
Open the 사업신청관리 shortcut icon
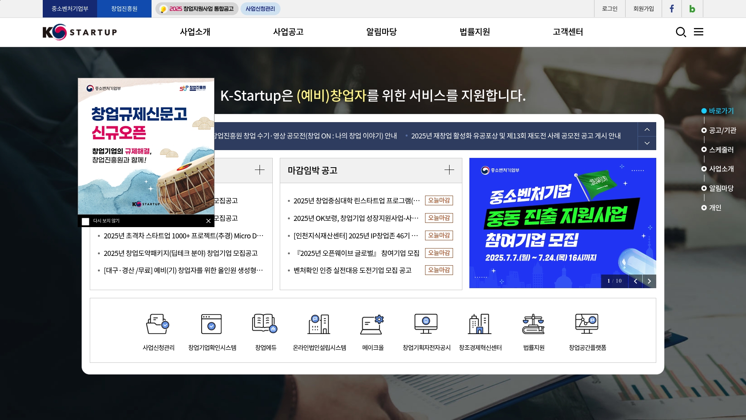click(158, 324)
